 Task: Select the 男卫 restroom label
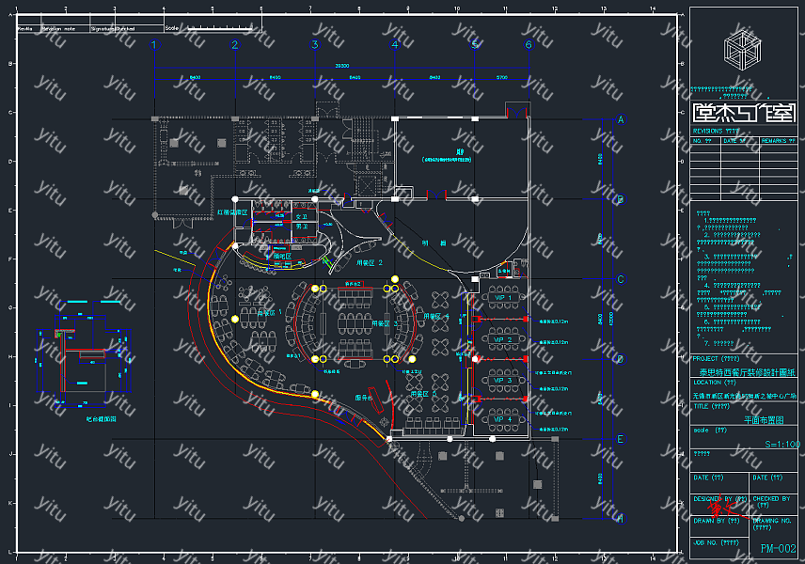(x=302, y=227)
